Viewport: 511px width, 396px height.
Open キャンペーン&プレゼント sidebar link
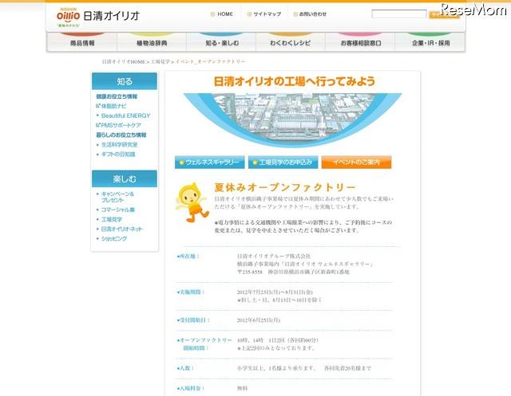(x=117, y=197)
